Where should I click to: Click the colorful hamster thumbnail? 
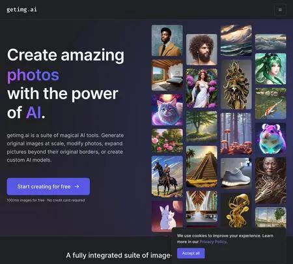point(271,138)
